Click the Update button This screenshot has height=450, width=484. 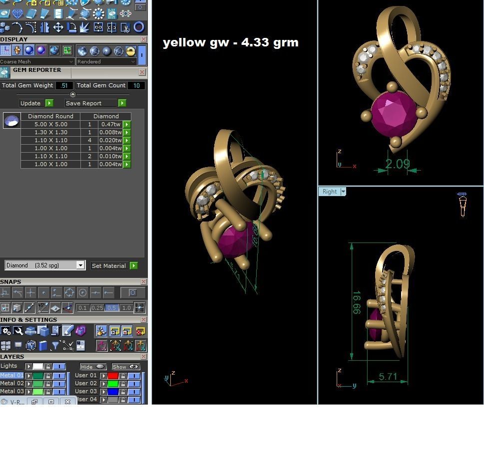tap(36, 103)
